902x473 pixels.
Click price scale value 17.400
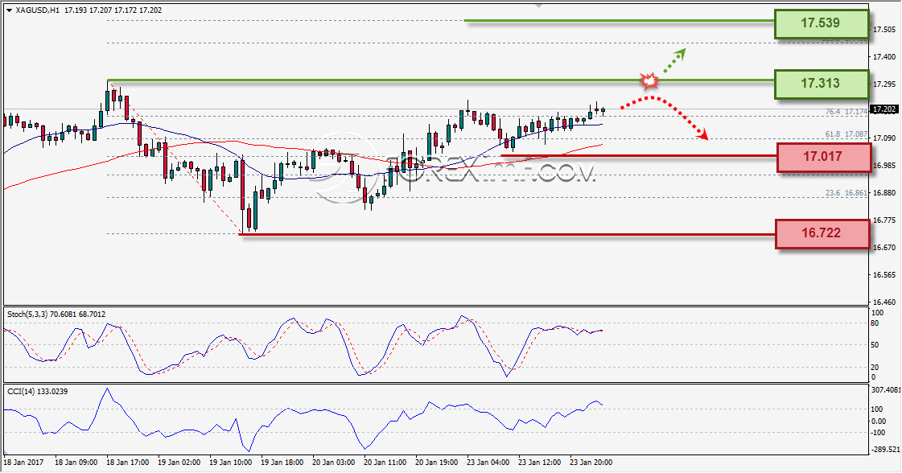pyautogui.click(x=884, y=57)
